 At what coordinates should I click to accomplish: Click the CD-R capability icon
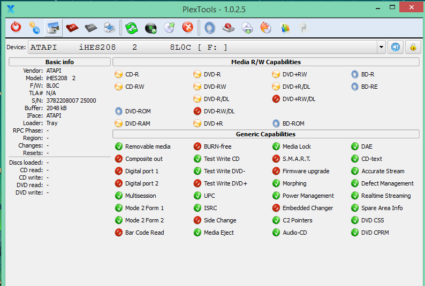tap(118, 74)
